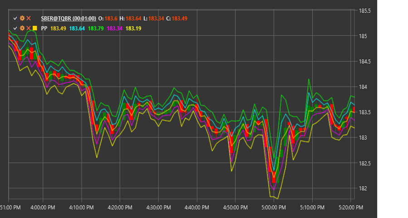Remove the SBER@TQBR series with its X icon

click(x=29, y=18)
